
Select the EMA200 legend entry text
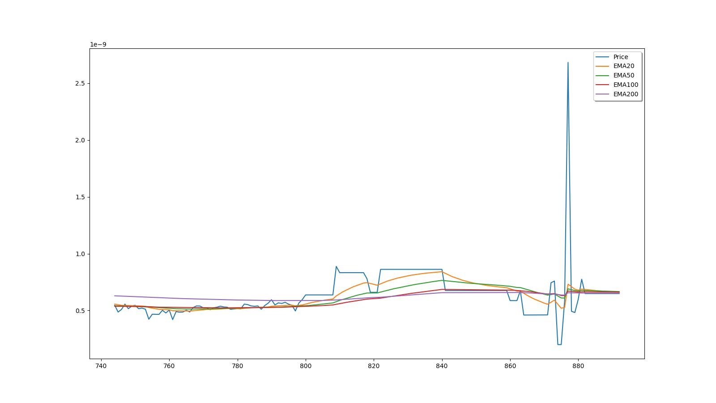(626, 94)
